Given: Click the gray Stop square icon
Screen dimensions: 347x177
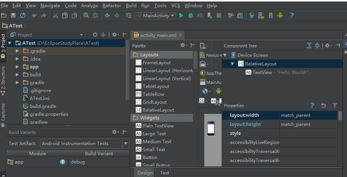Looking at the screenshot, I should 219,15.
